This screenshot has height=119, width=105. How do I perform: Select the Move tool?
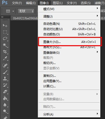click(x=5, y=25)
